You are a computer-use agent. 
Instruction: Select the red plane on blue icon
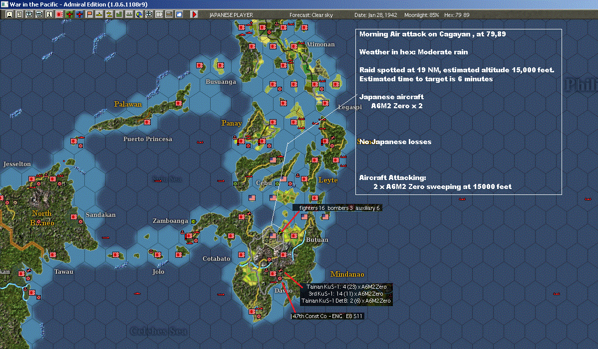point(79,14)
